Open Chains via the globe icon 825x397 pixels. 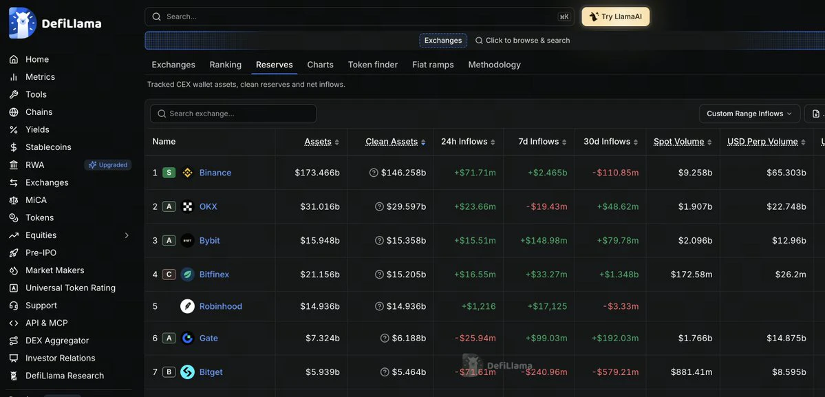(x=14, y=112)
